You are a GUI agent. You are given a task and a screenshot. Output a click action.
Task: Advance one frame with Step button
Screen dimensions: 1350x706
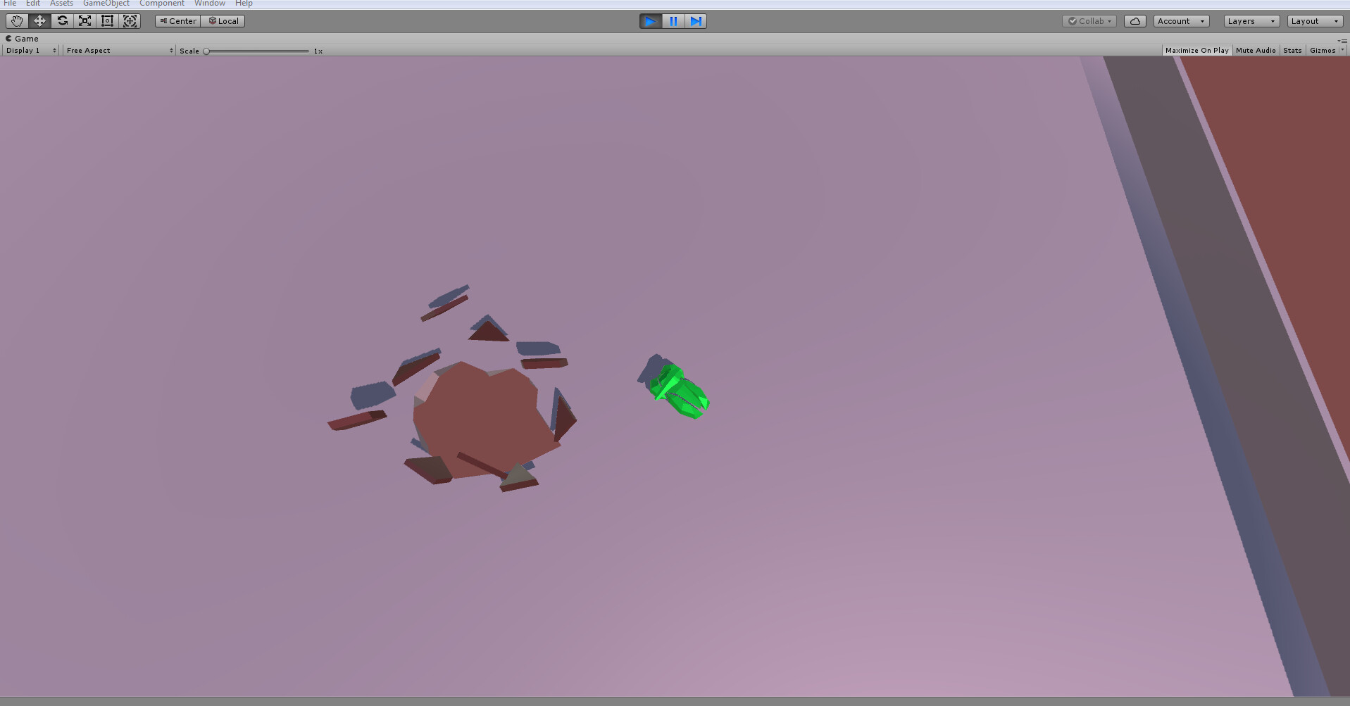tap(696, 21)
